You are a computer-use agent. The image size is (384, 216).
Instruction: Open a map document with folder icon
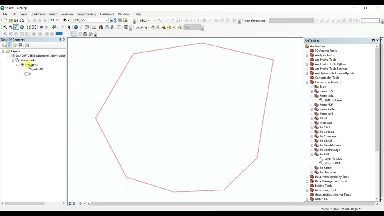pyautogui.click(x=11, y=20)
